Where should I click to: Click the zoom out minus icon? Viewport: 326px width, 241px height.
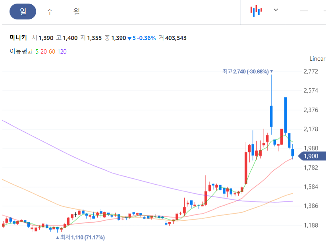pos(304,11)
